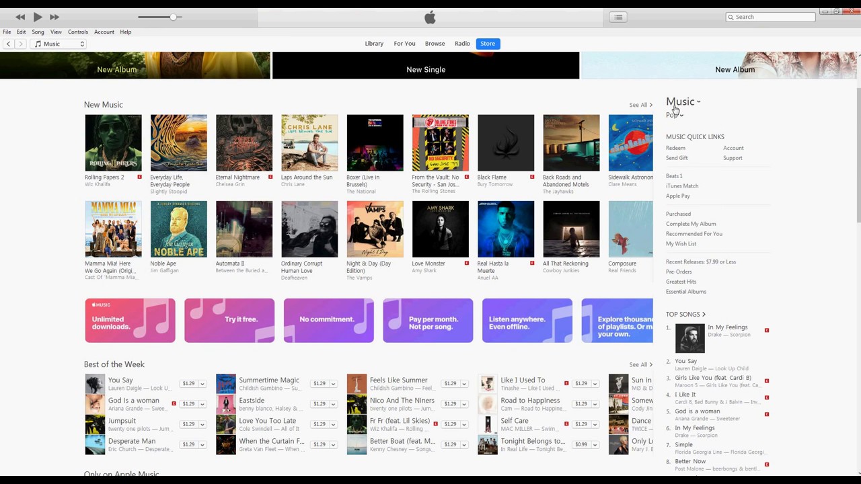The height and width of the screenshot is (484, 861).
Task: Open dropdown arrow next to God is a woman price
Action: click(x=202, y=404)
